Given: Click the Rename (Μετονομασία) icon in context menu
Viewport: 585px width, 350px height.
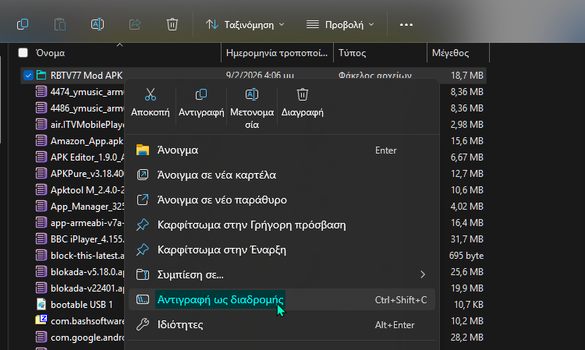Looking at the screenshot, I should [251, 95].
